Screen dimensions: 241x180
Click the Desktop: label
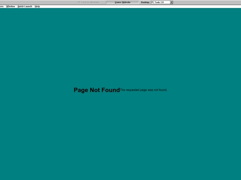[145, 2]
